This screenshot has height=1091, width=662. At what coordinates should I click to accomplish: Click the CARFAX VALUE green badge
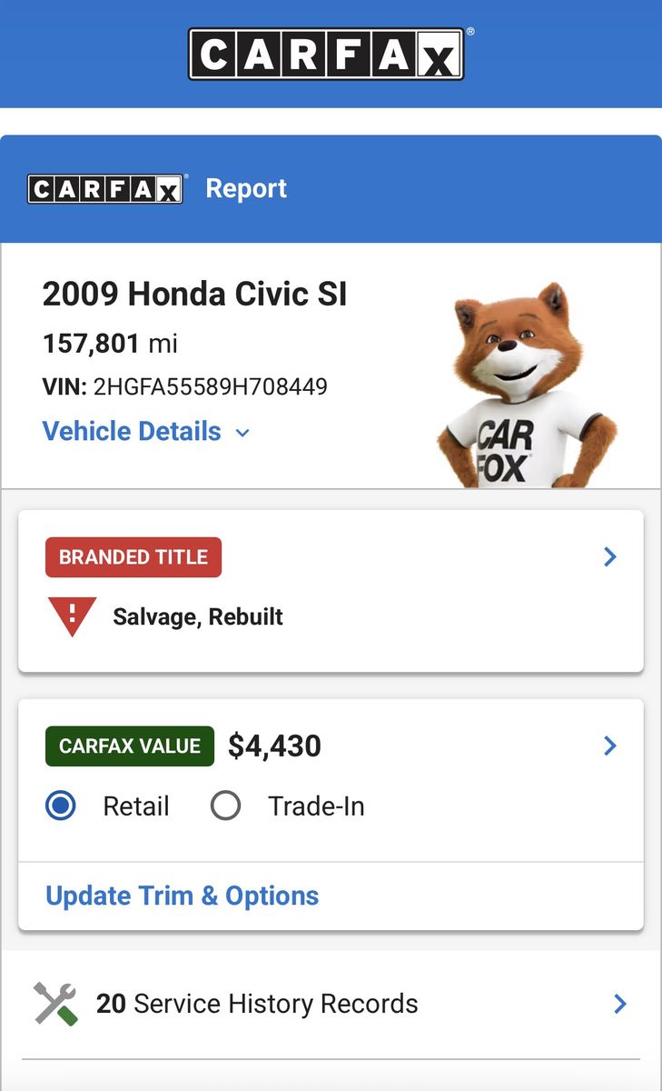(130, 746)
